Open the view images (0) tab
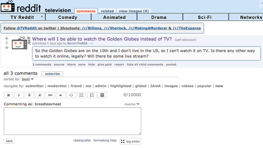Screen dimensions: 263x148 point(134,11)
